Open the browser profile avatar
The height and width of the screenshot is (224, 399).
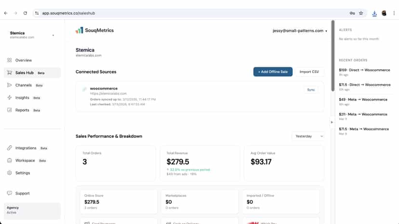[384, 13]
